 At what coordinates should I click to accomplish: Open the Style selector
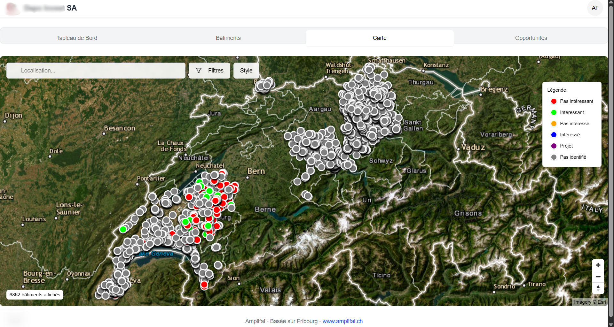pyautogui.click(x=246, y=71)
